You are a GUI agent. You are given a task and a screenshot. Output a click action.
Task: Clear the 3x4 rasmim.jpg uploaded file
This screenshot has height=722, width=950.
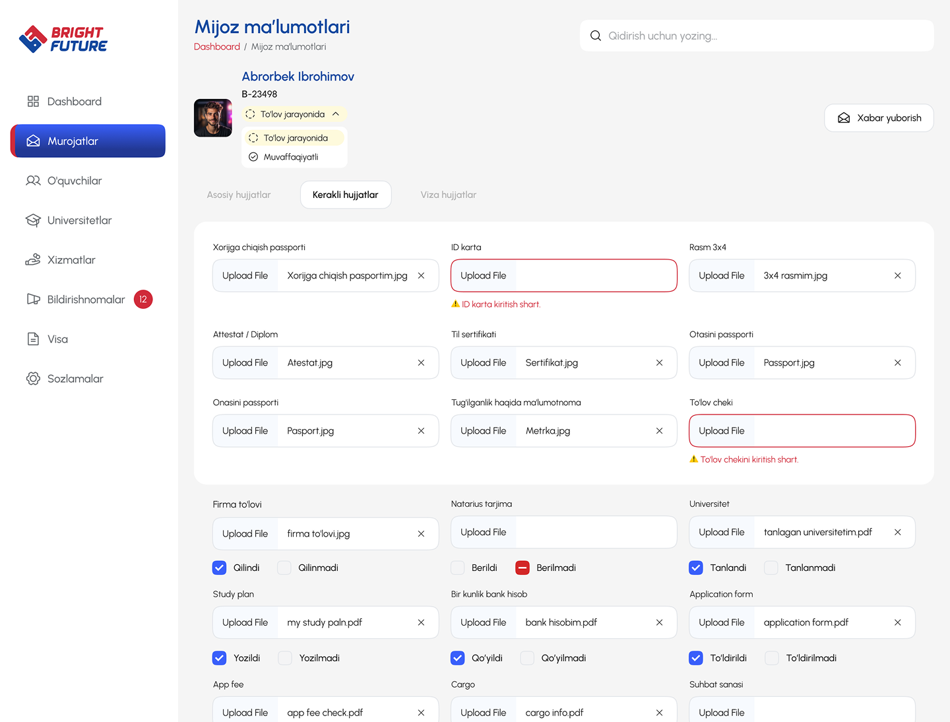897,276
